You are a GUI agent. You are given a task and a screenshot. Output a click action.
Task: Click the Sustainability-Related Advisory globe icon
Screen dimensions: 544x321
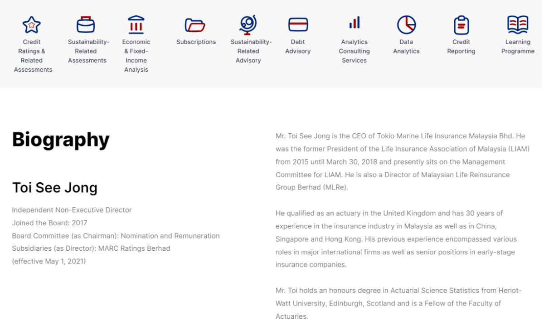click(248, 25)
